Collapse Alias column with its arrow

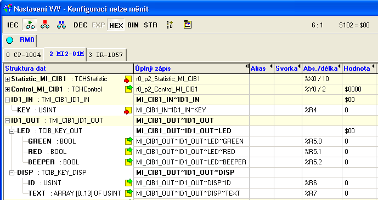[272, 66]
